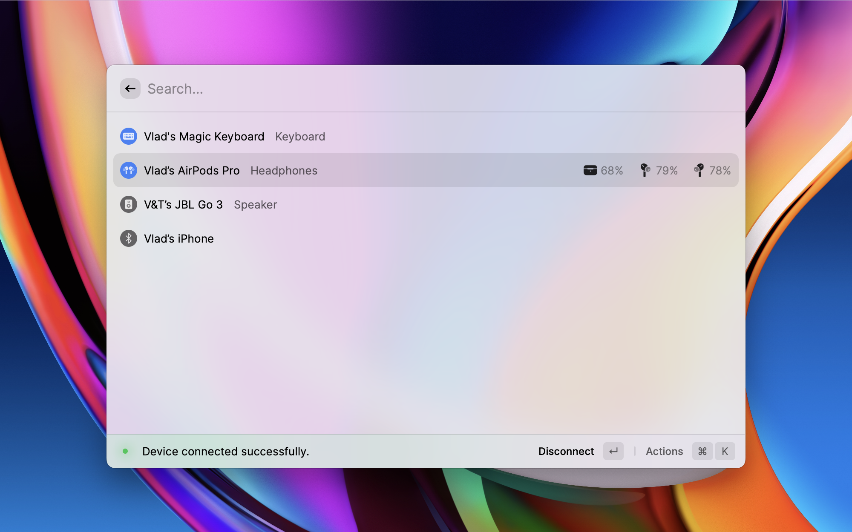The height and width of the screenshot is (532, 852).
Task: Click the Magic Keyboard device icon
Action: pos(129,136)
